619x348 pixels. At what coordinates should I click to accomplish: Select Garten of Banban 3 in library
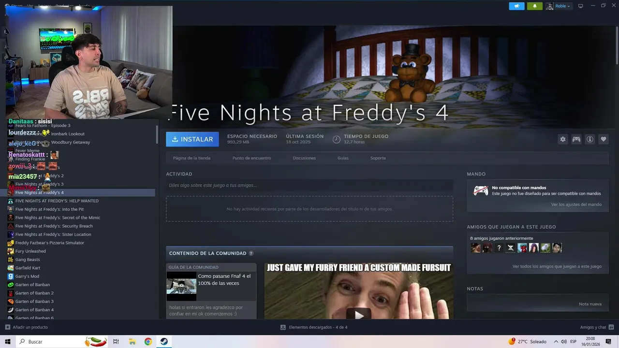tap(34, 301)
